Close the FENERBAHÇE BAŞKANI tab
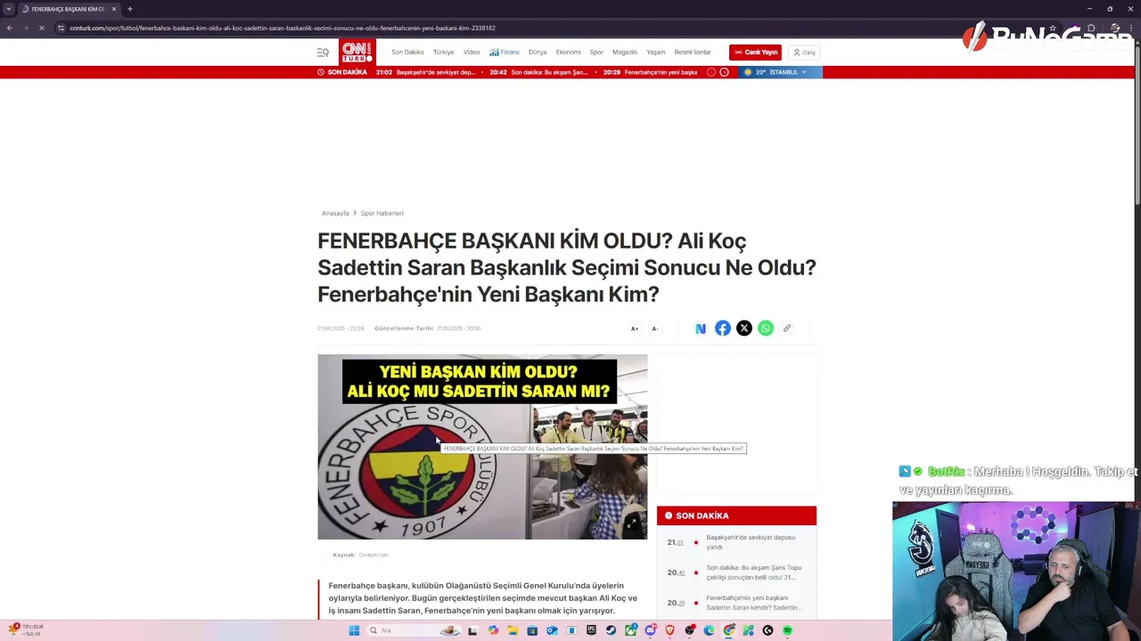This screenshot has height=641, width=1141. pyautogui.click(x=114, y=9)
